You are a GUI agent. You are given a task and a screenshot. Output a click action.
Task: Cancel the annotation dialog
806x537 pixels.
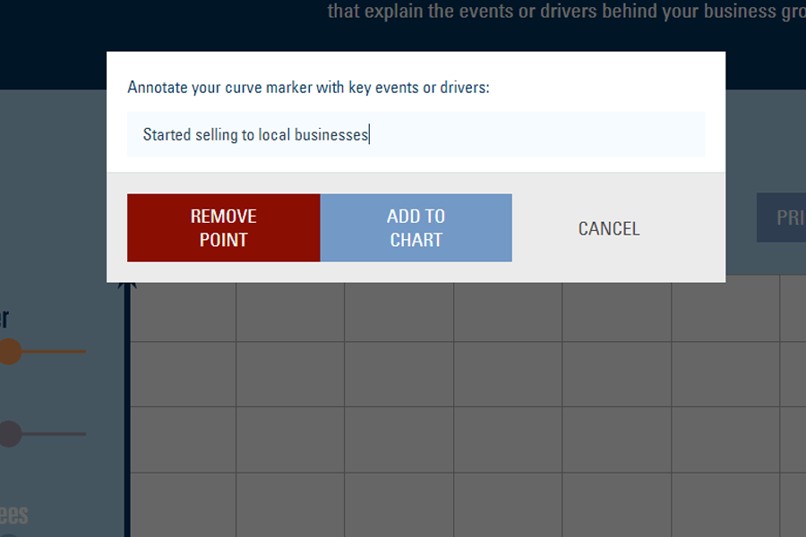(609, 229)
